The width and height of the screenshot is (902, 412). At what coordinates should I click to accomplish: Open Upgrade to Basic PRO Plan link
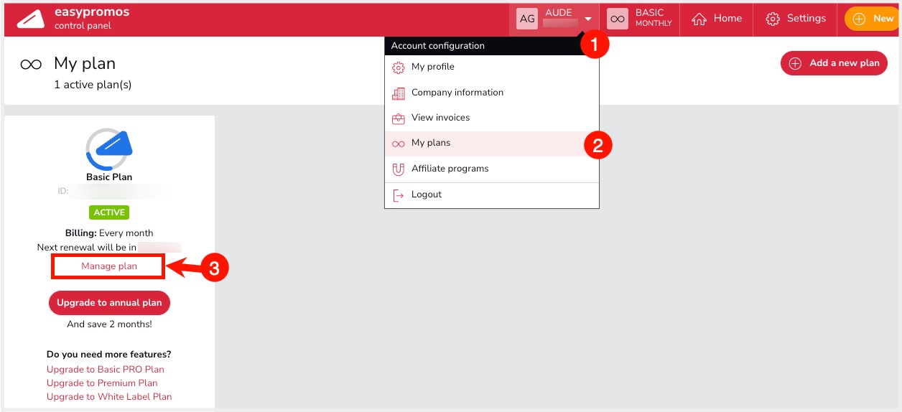(x=106, y=370)
